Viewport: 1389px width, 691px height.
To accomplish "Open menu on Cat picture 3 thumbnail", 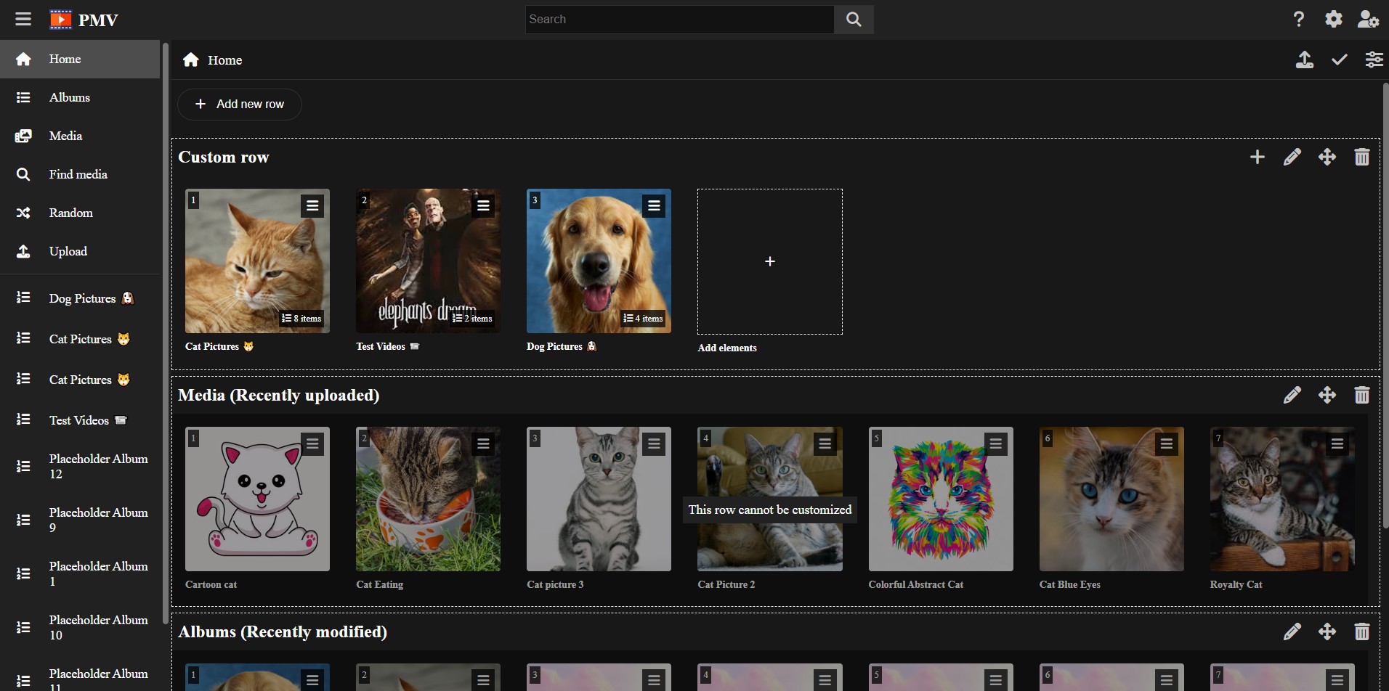I will pyautogui.click(x=654, y=443).
